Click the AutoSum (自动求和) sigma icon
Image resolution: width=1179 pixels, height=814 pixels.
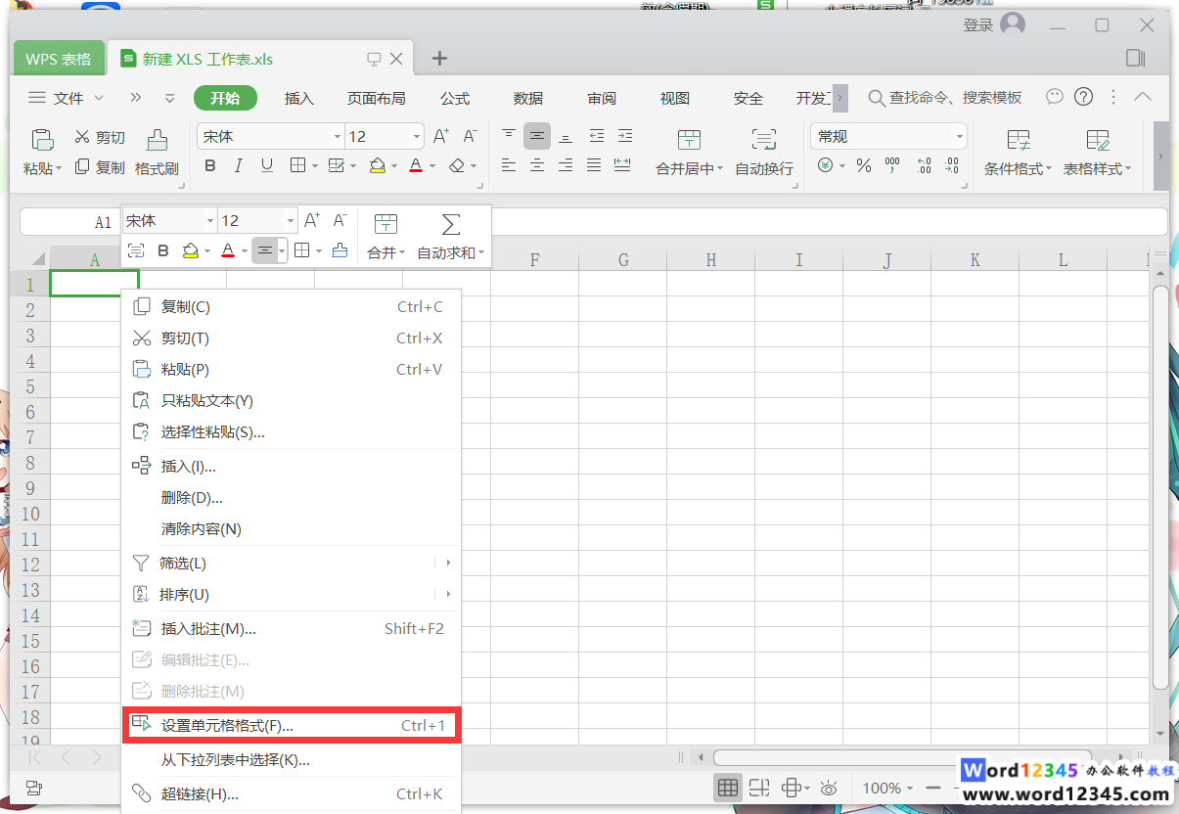(450, 225)
